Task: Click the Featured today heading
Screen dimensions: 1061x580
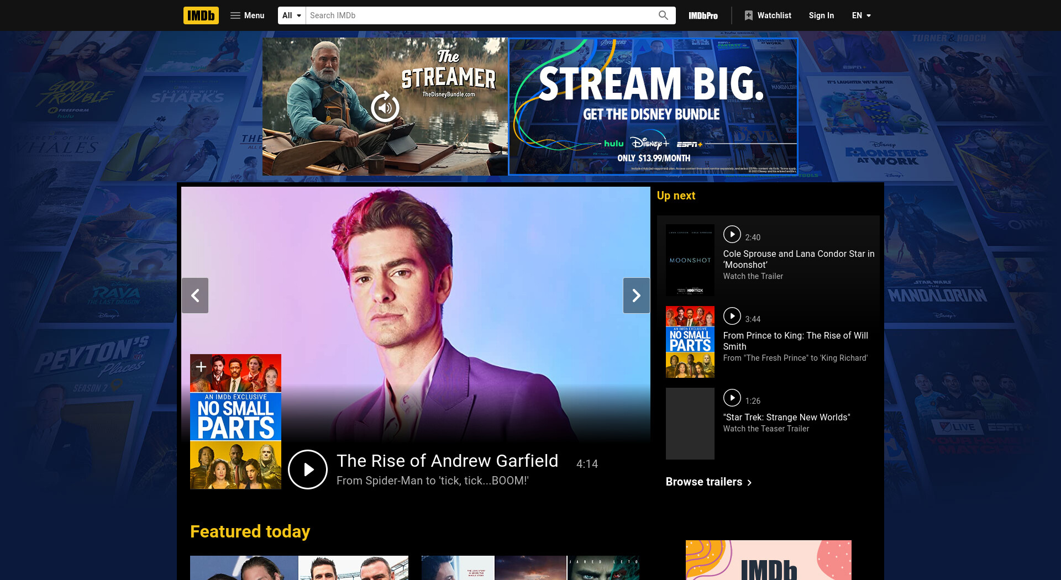Action: pos(250,531)
